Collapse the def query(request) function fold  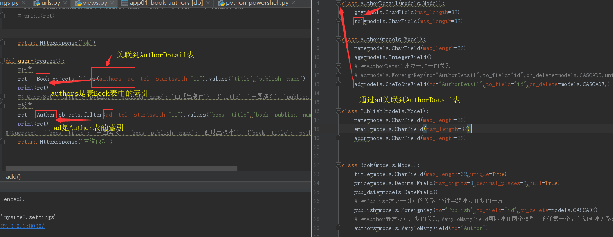[2, 61]
